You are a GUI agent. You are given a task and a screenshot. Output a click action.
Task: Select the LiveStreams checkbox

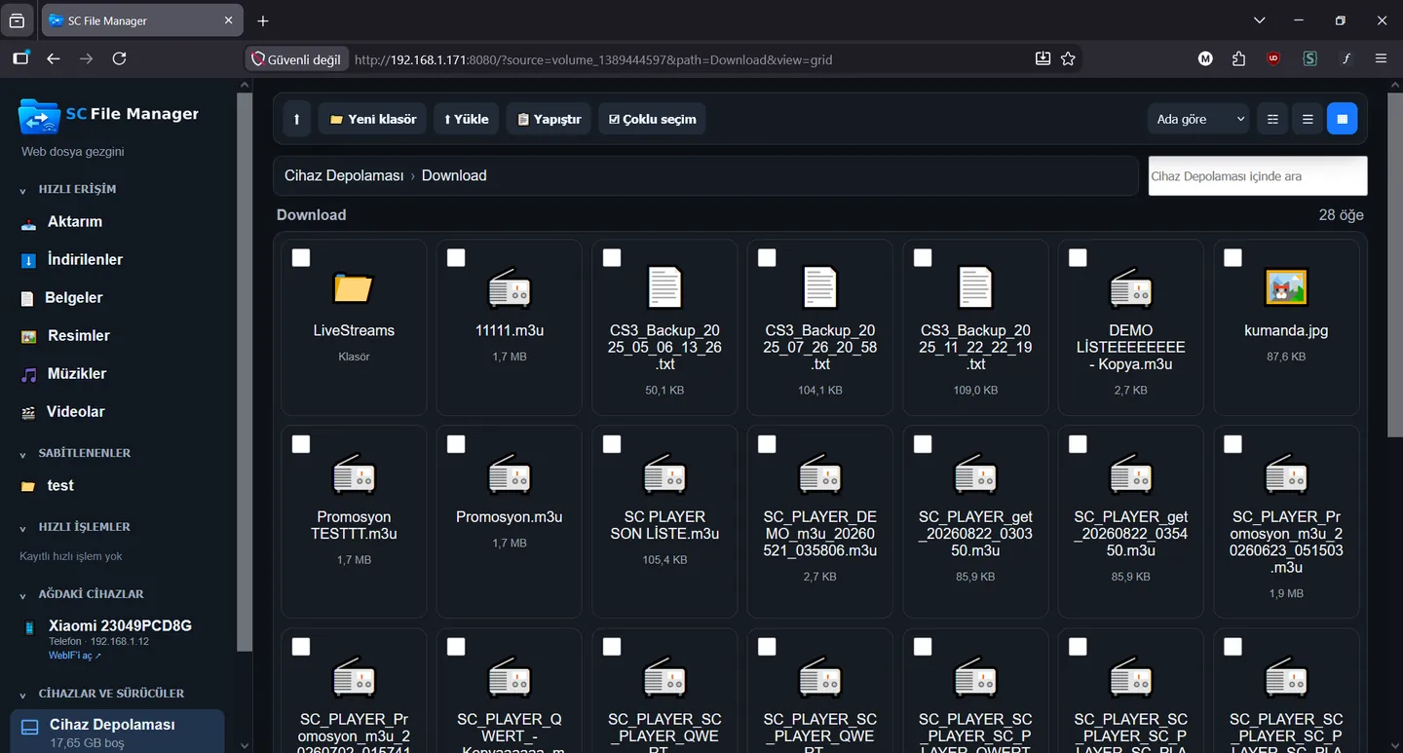click(x=301, y=257)
